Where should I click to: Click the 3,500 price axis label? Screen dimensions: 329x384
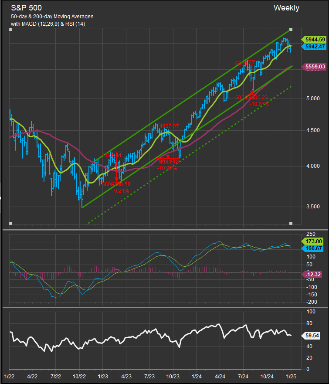(x=313, y=207)
